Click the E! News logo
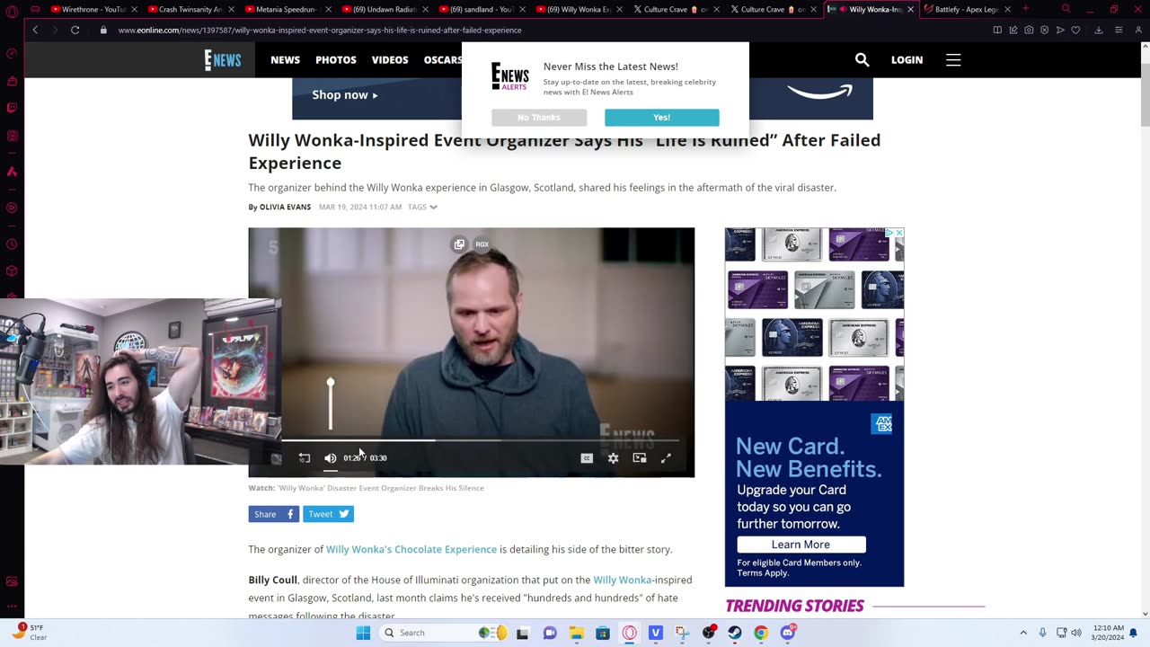 pos(222,60)
